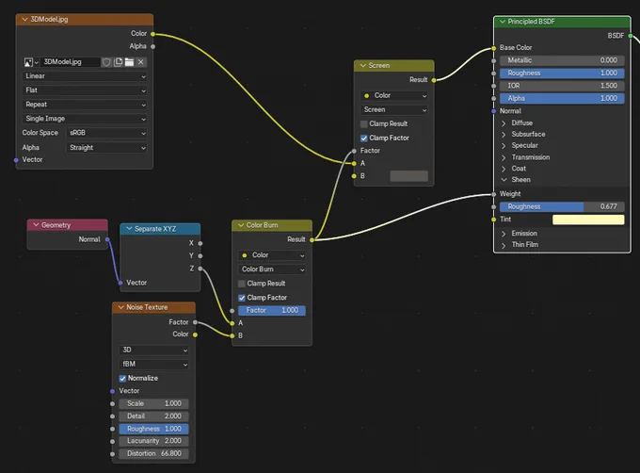640x473 pixels.
Task: Click the Sheen Tint yellow color swatch
Action: coord(588,220)
